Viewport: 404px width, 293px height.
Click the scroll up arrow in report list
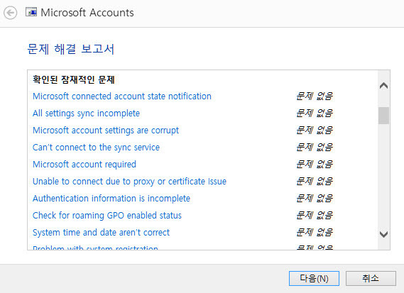[x=383, y=85]
